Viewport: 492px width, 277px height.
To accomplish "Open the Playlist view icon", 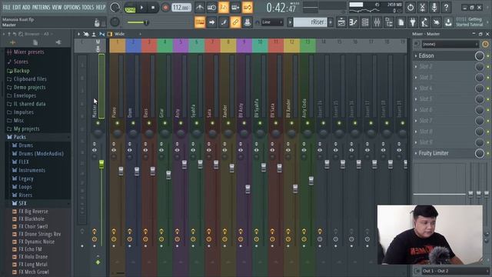I will (x=341, y=22).
